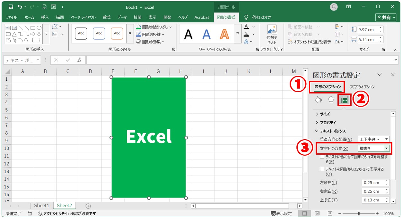The width and height of the screenshot is (402, 219).
Task: Pick the right arrow shape
Action: [x=33, y=34]
